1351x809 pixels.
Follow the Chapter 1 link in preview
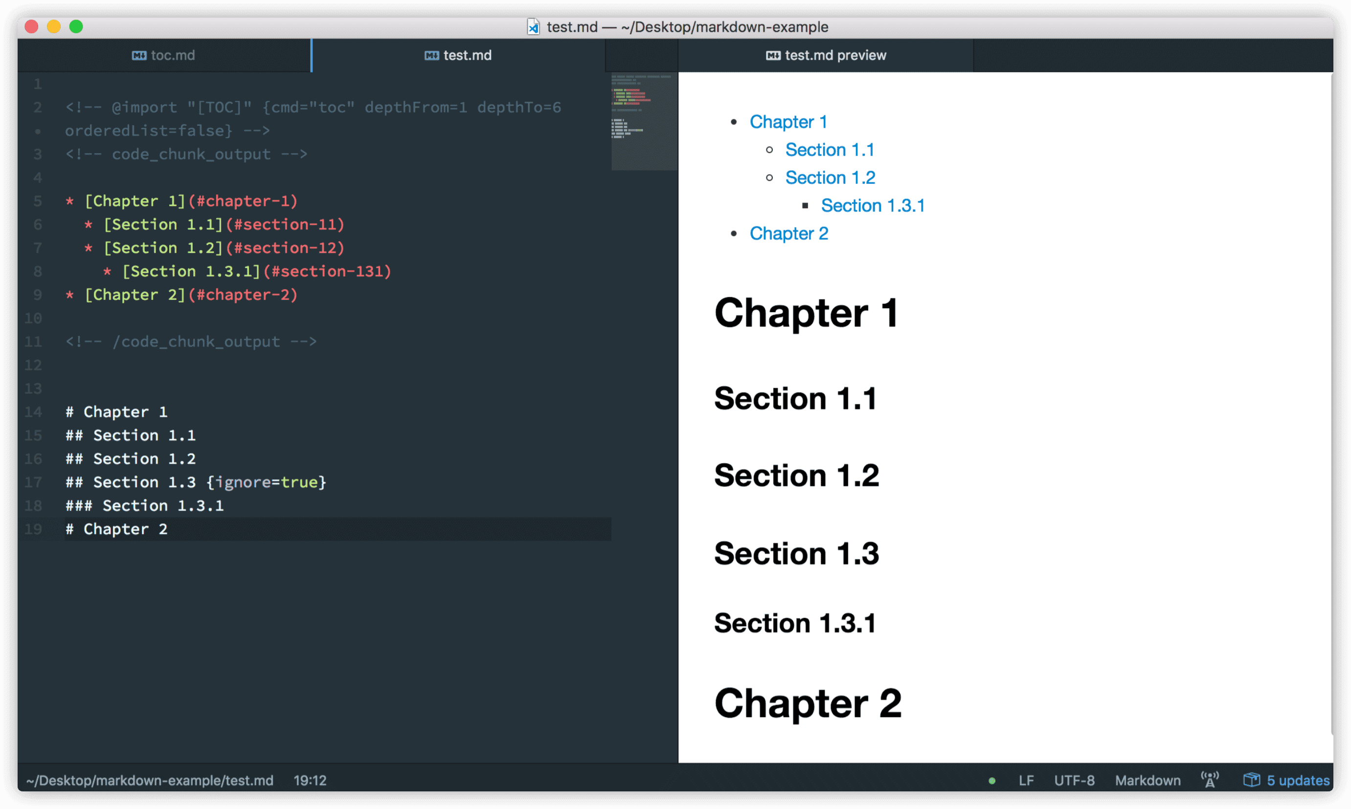(x=788, y=122)
